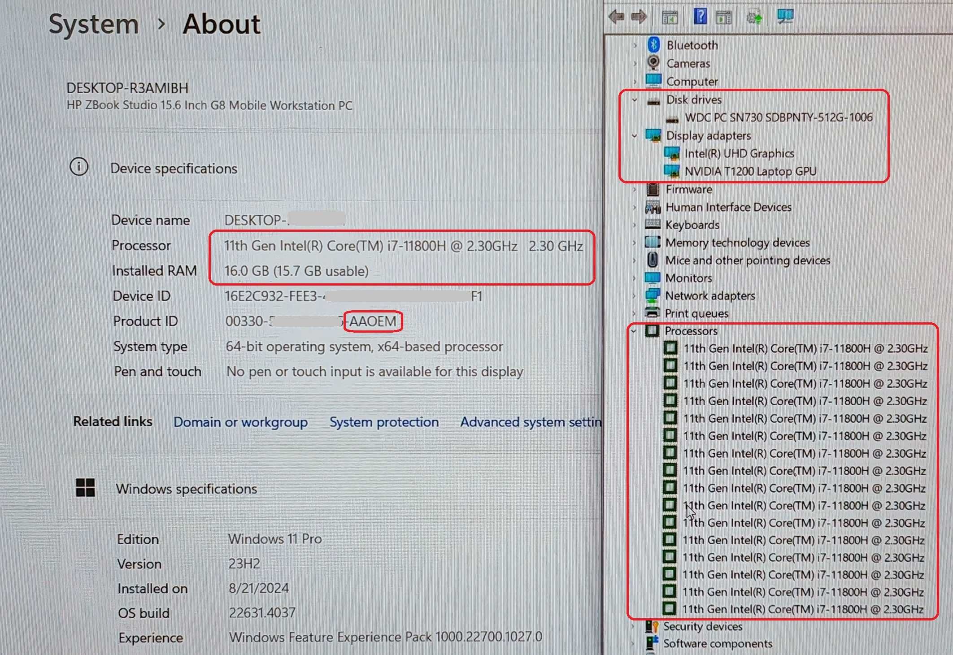This screenshot has width=953, height=655.
Task: Select the Firmware category icon
Action: (653, 189)
